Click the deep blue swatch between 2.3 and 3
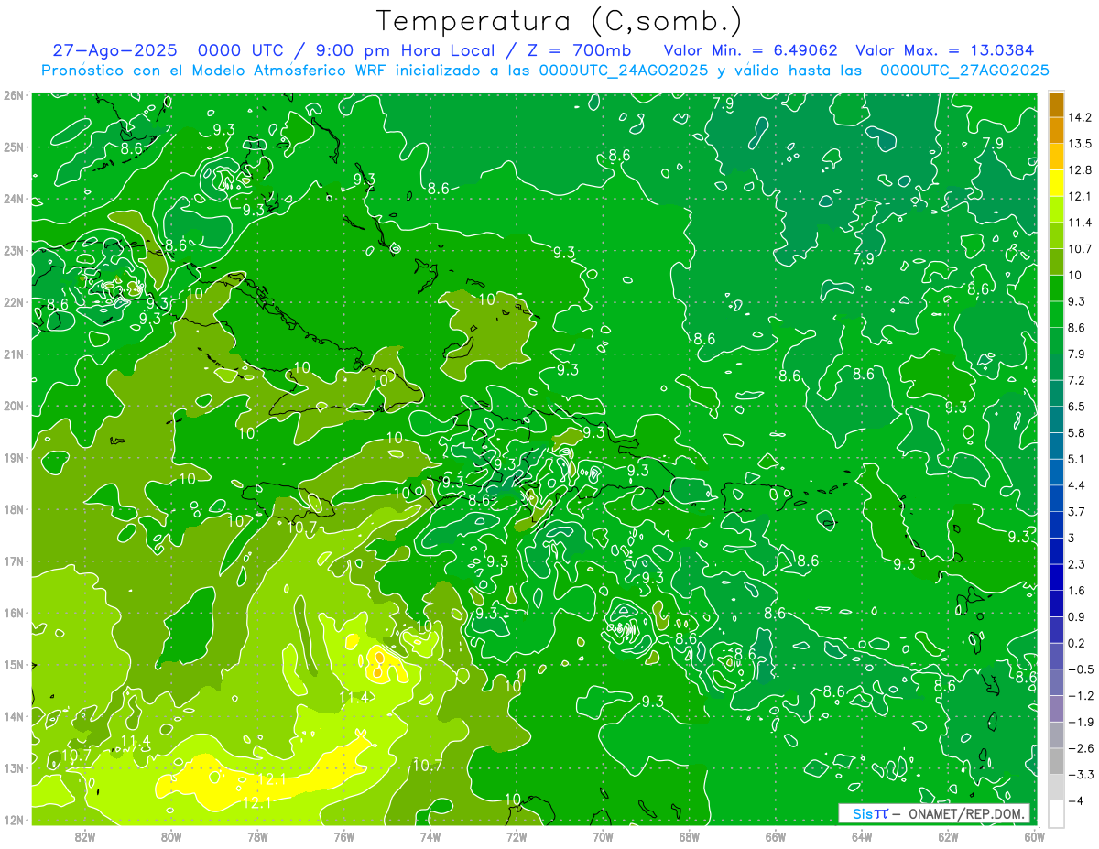This screenshot has height=849, width=1099. (x=1056, y=551)
